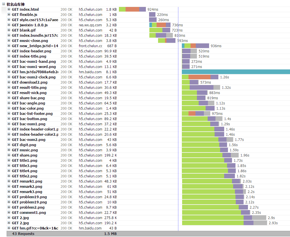This screenshot has height=237, width=290.
Task: Expand the GET flexible.js request details
Action: click(9, 15)
